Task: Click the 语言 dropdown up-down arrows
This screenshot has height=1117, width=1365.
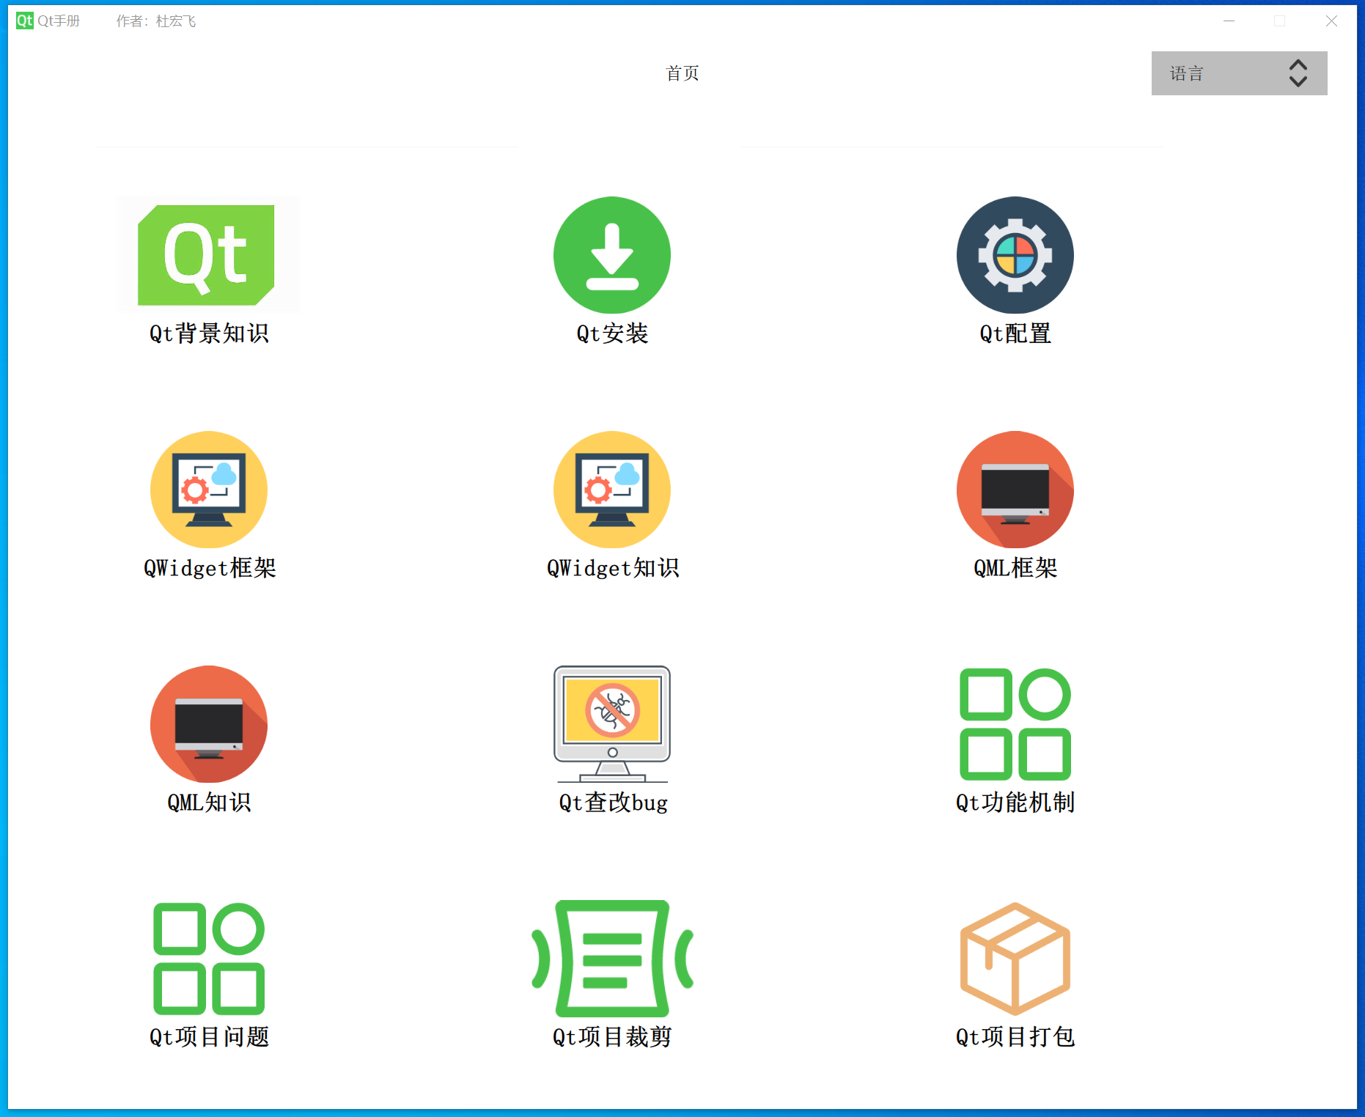Action: coord(1298,73)
